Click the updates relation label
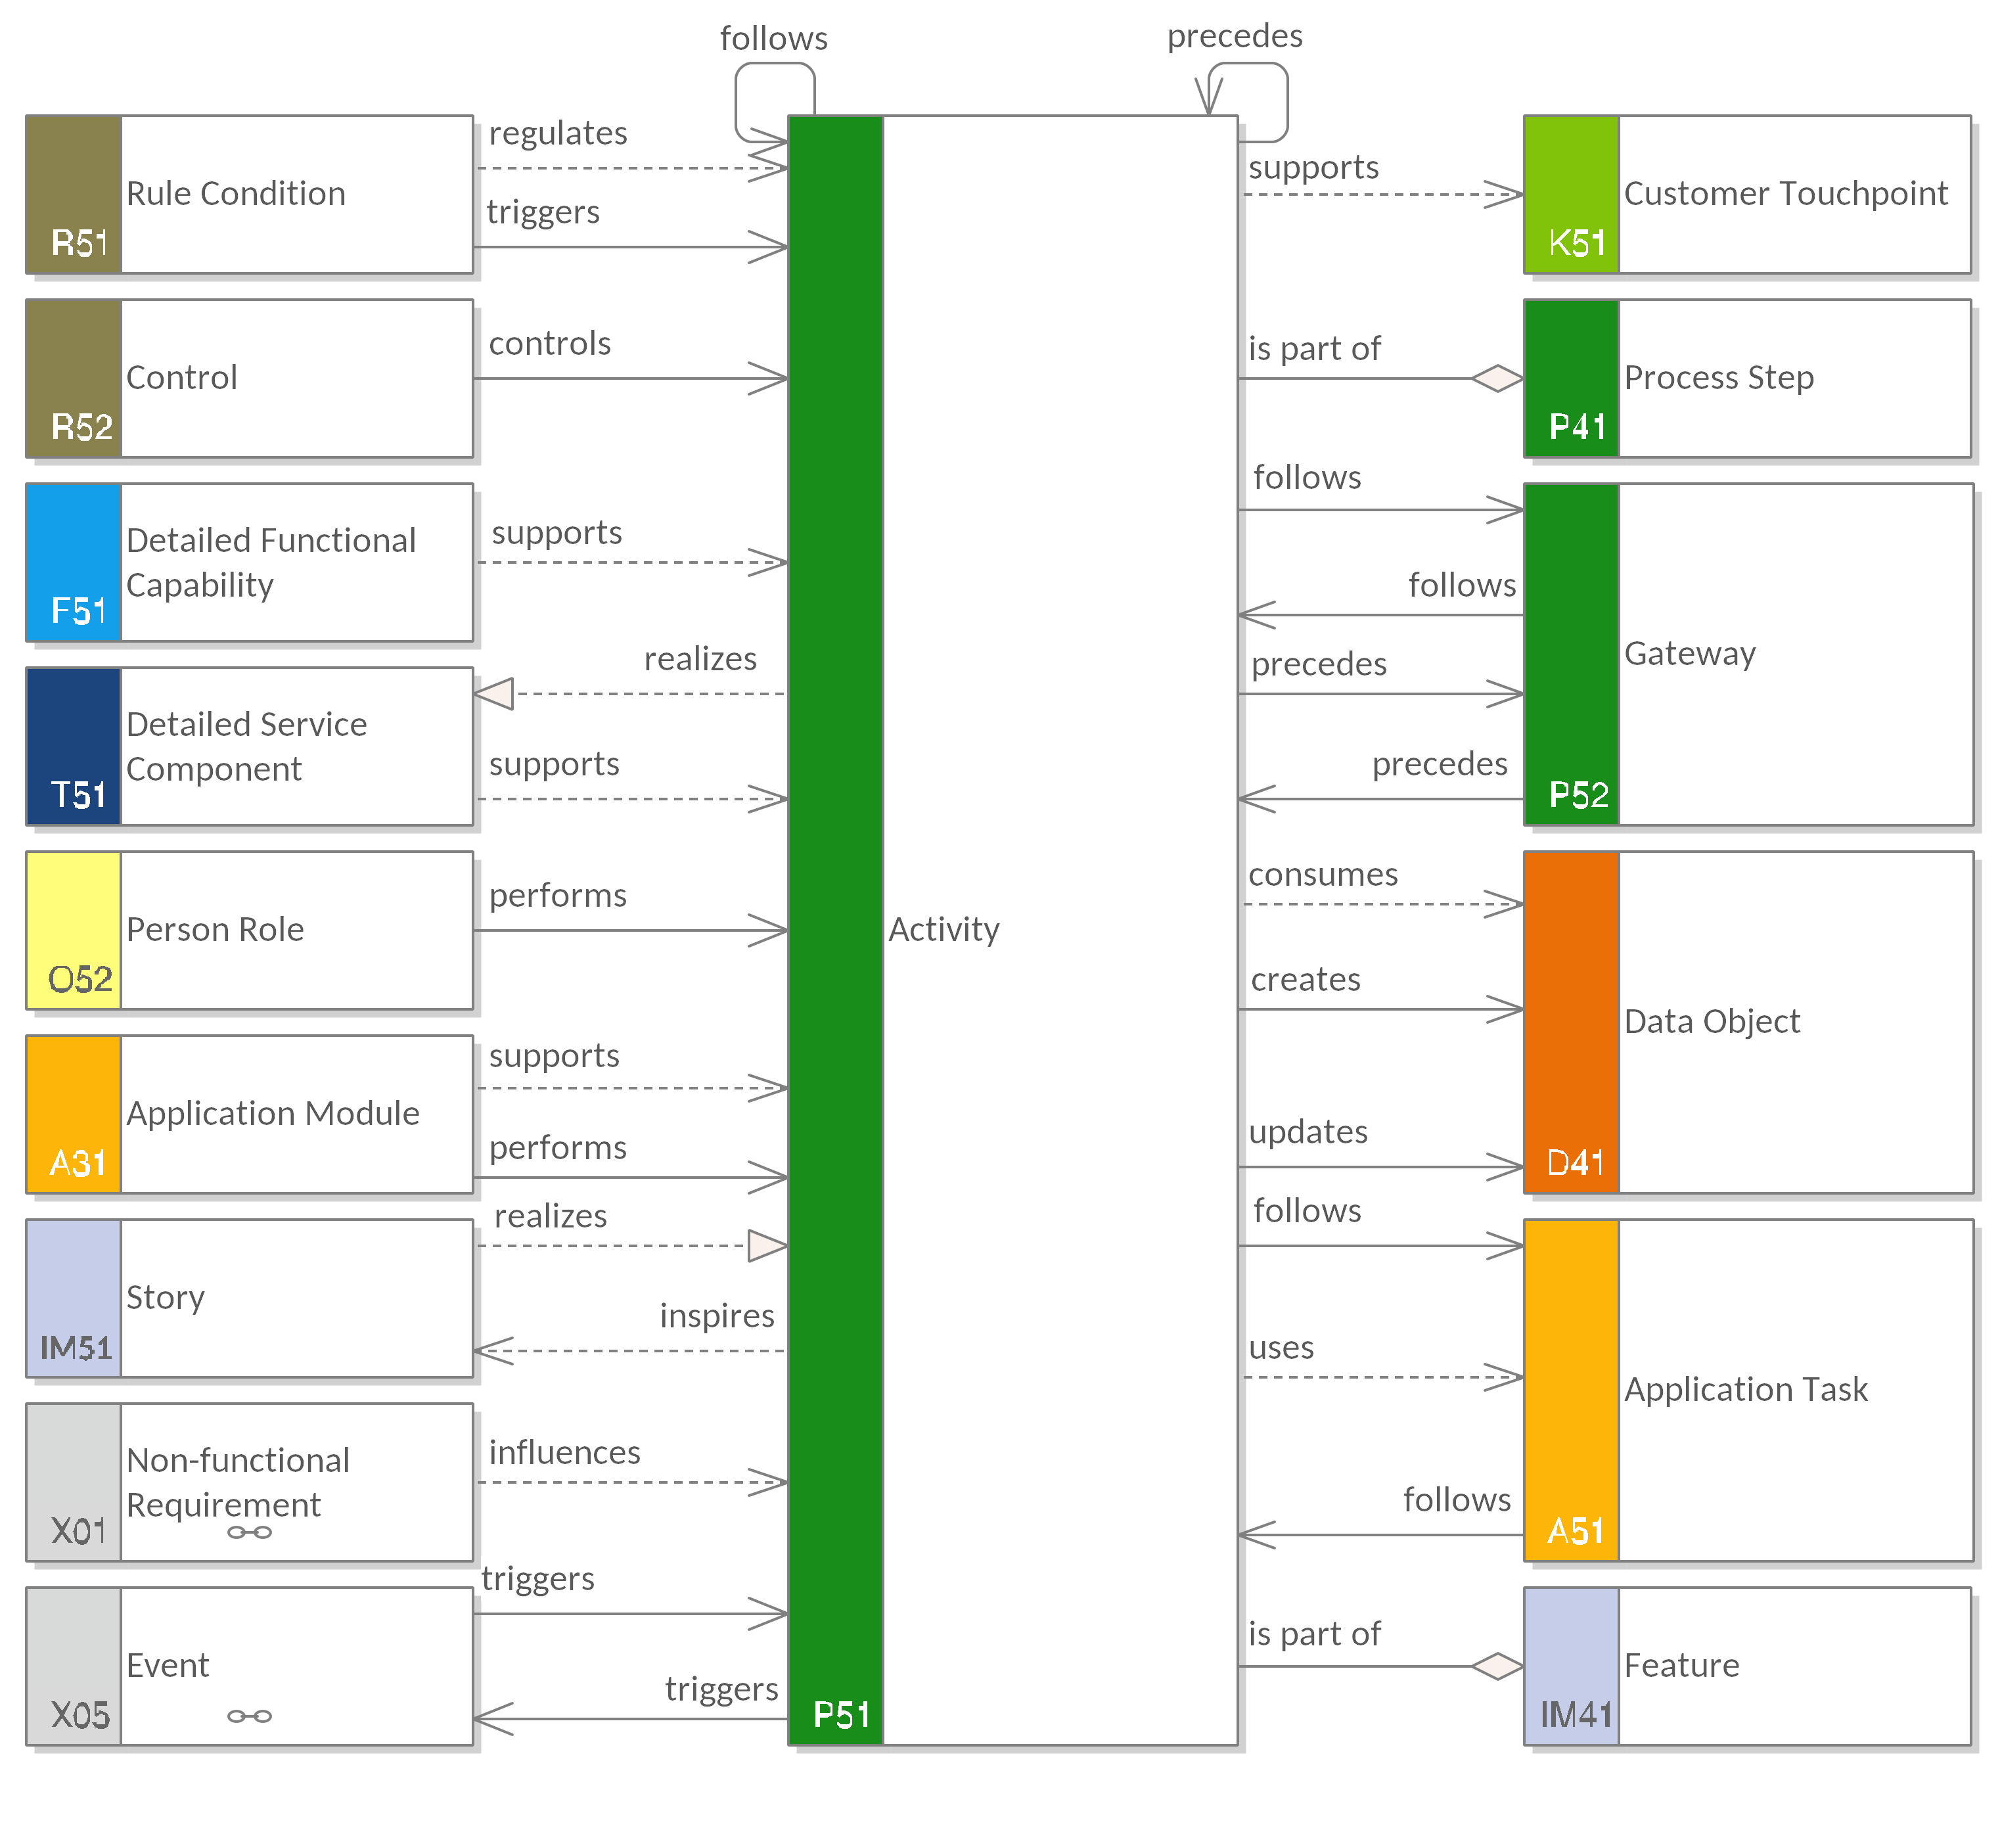Screen dimensions: 2000x1832 (x=1309, y=1132)
